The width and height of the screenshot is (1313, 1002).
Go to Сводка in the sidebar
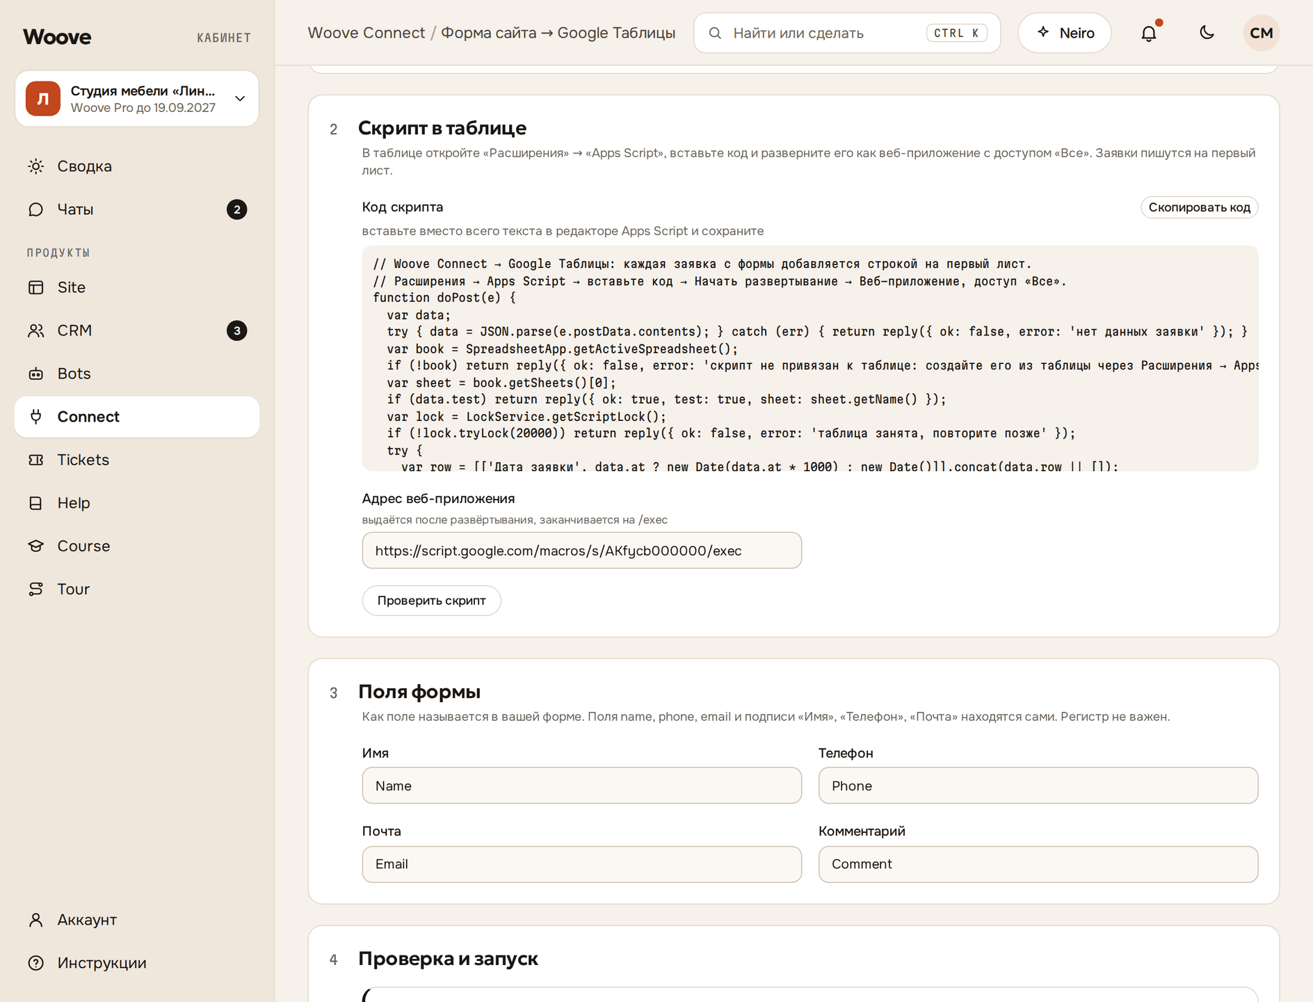tap(137, 166)
